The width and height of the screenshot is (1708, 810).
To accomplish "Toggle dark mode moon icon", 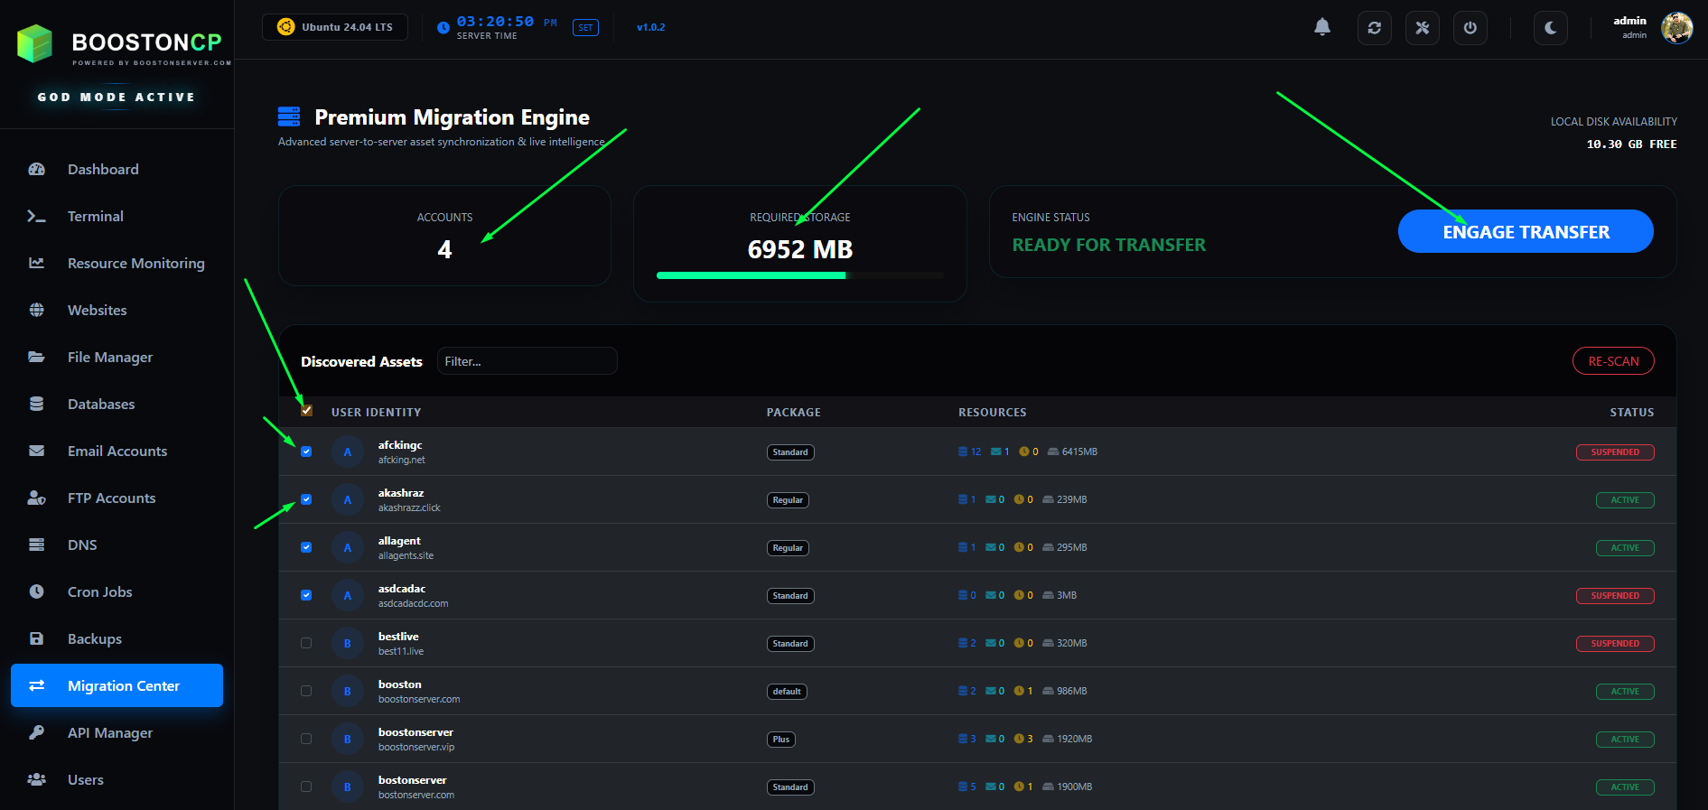I will pyautogui.click(x=1550, y=28).
